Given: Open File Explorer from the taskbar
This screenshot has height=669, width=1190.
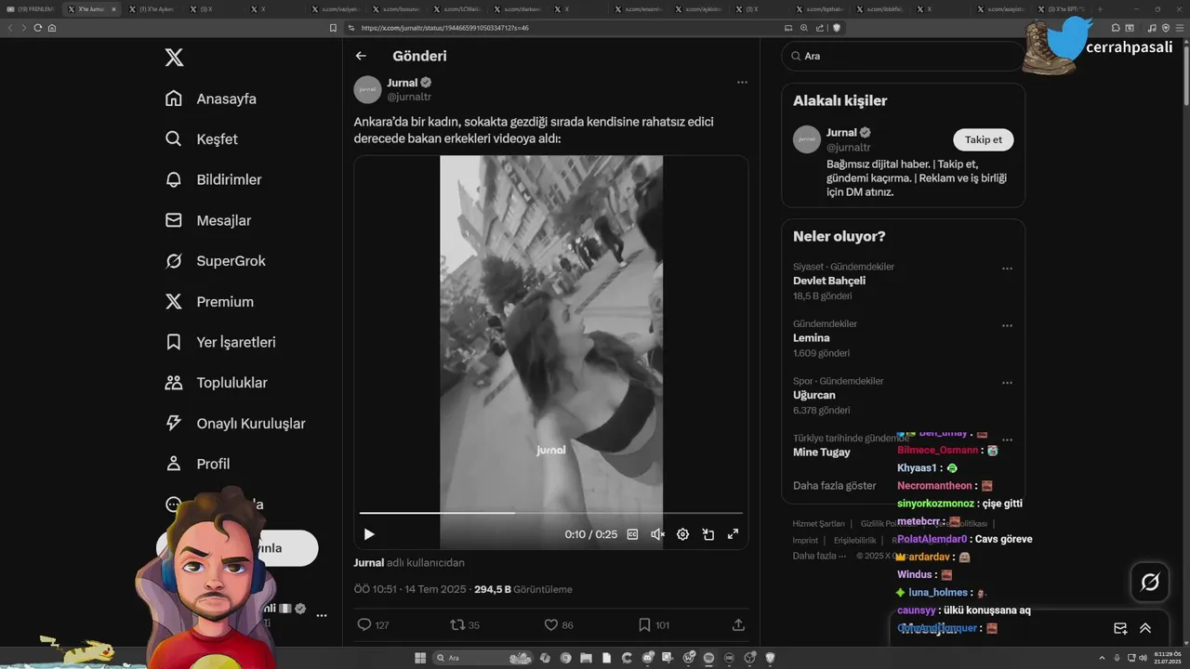Looking at the screenshot, I should pos(586,658).
